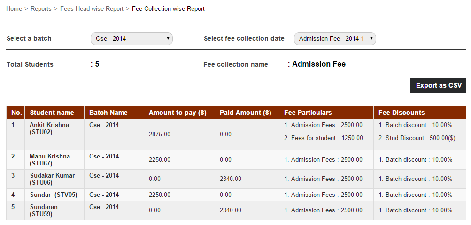Open the Reports breadcrumb link
Image resolution: width=471 pixels, height=225 pixels.
coord(41,9)
